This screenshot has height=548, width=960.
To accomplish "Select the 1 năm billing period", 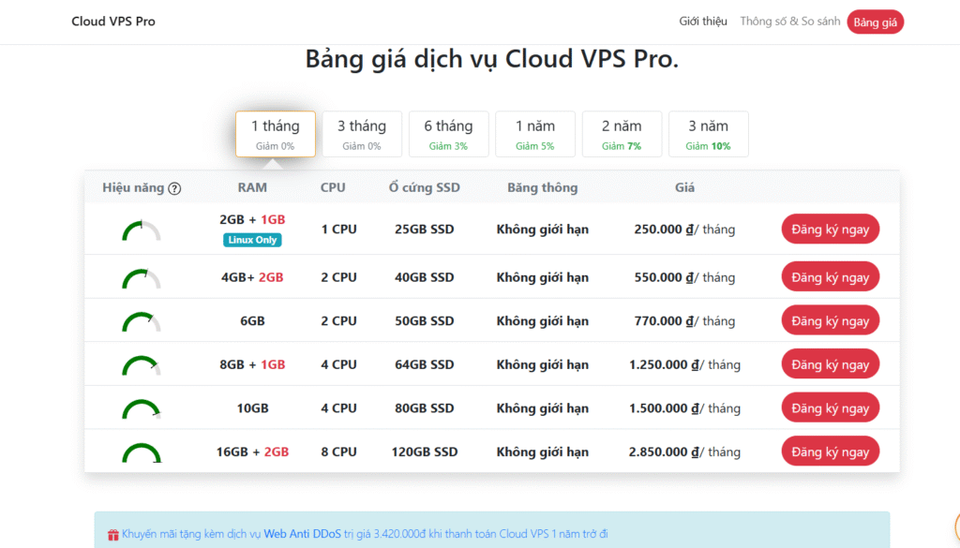I will 534,134.
